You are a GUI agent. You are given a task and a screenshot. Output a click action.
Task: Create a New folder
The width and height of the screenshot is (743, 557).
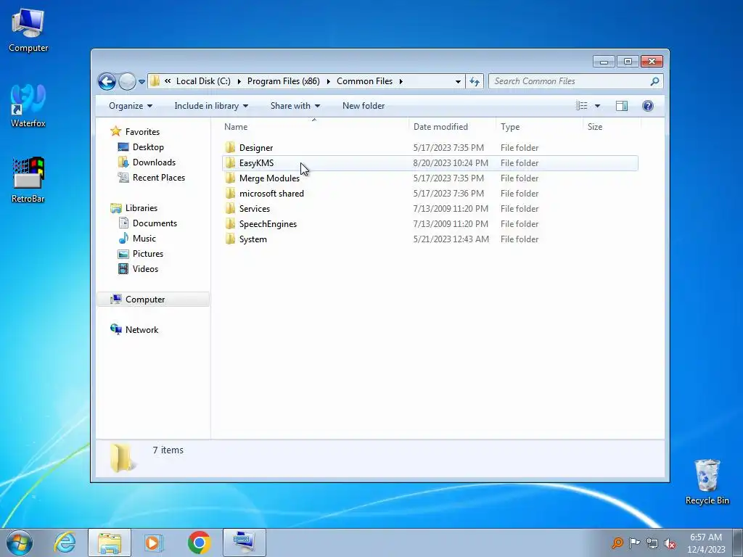click(x=364, y=106)
